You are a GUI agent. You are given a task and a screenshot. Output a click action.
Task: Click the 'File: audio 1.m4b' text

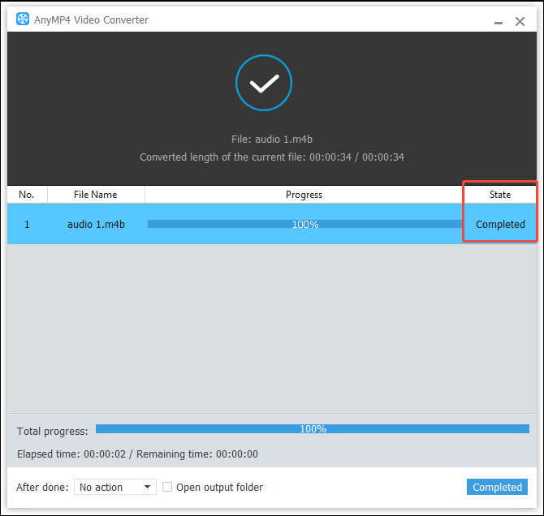tap(272, 139)
